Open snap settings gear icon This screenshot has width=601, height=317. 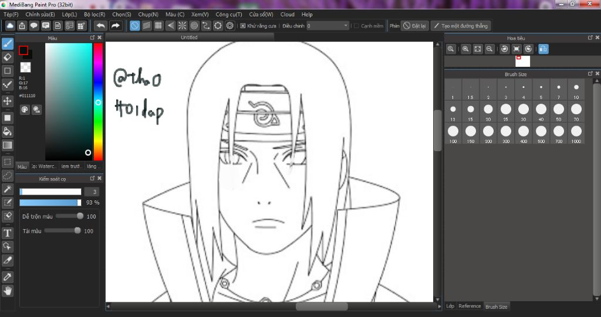(229, 26)
